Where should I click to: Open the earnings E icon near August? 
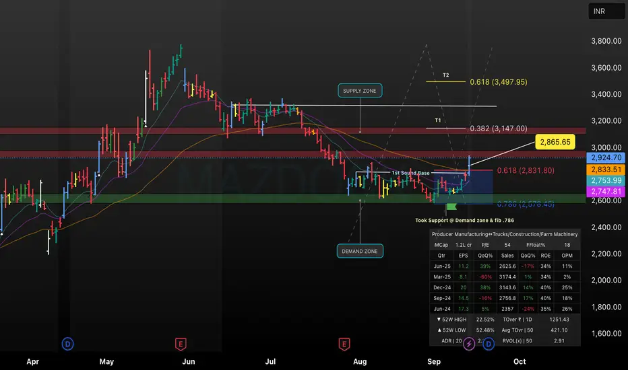tap(344, 344)
